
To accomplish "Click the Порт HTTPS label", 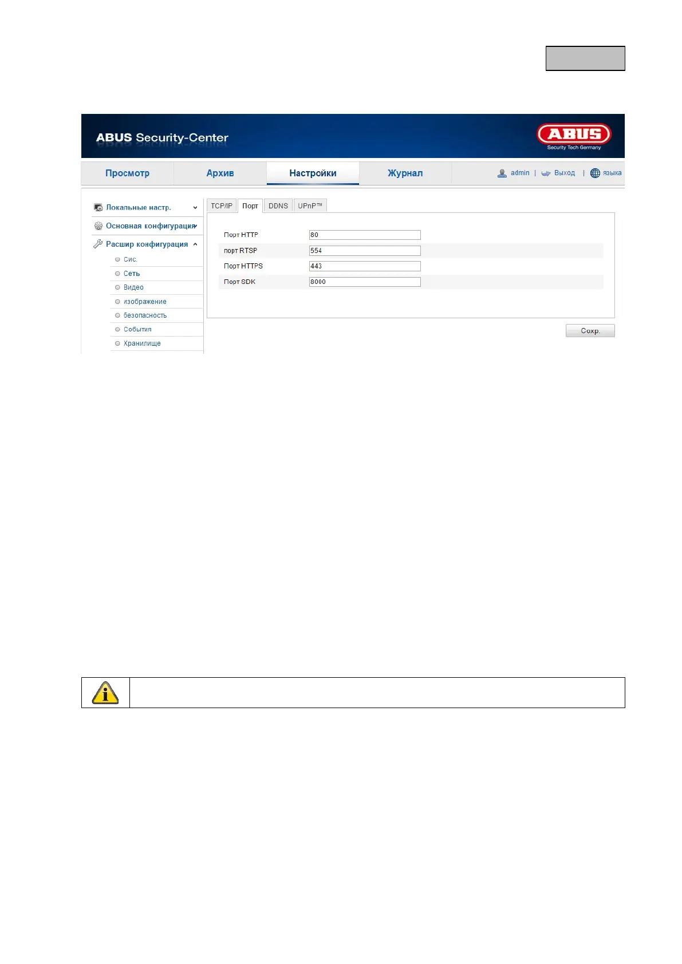I will coord(243,266).
